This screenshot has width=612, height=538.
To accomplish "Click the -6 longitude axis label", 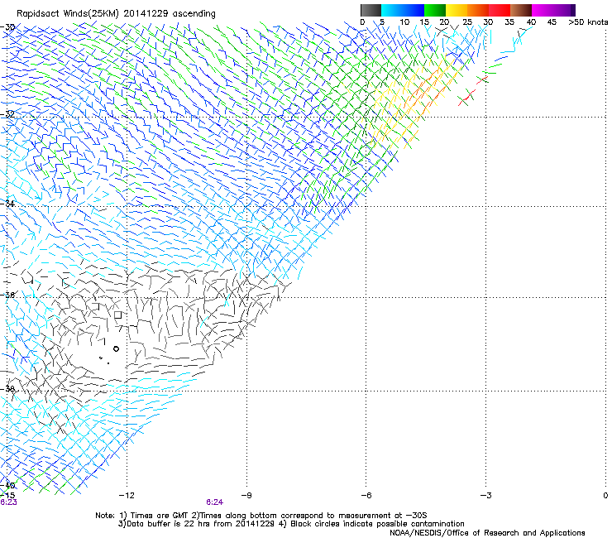I will tap(366, 496).
